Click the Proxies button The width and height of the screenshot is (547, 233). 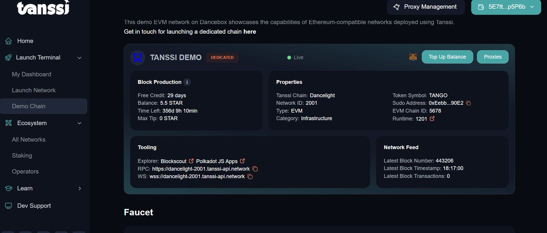point(493,57)
